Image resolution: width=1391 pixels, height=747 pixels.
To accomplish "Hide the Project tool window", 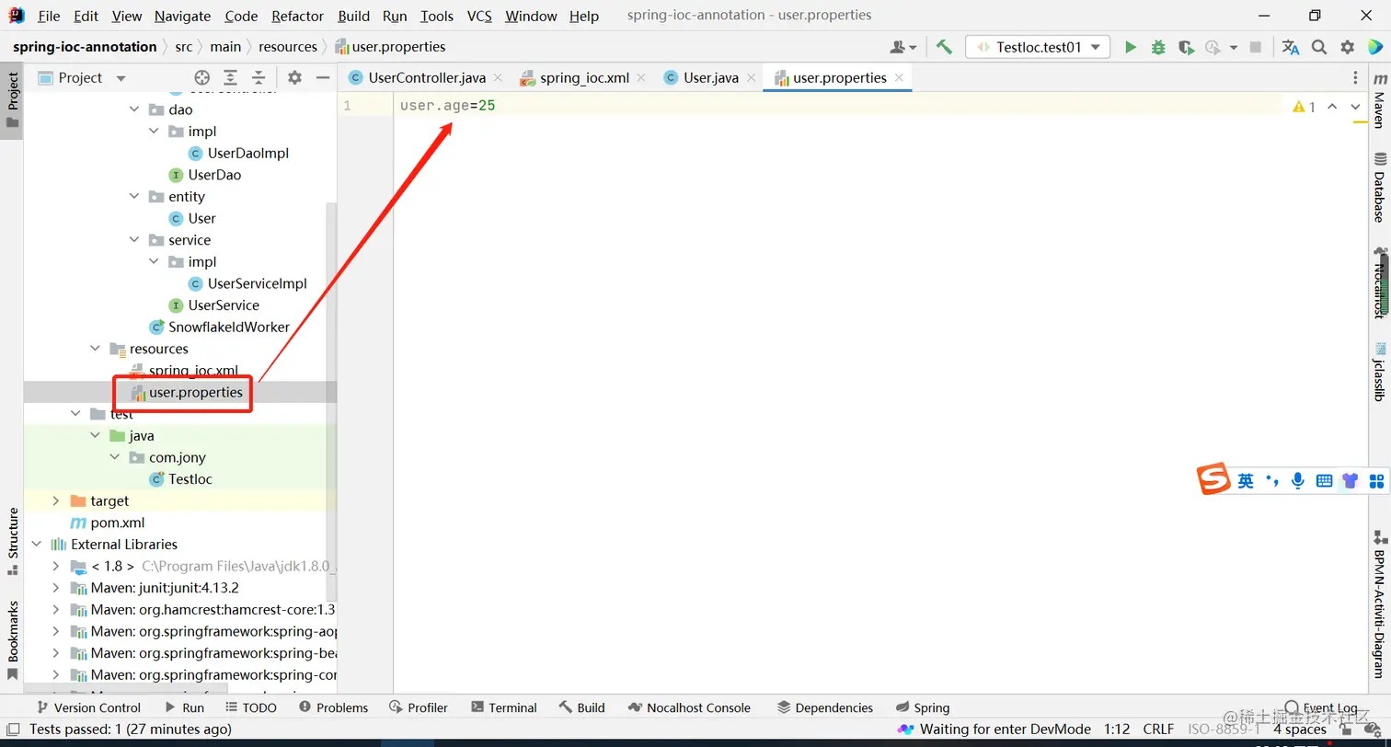I will [323, 78].
